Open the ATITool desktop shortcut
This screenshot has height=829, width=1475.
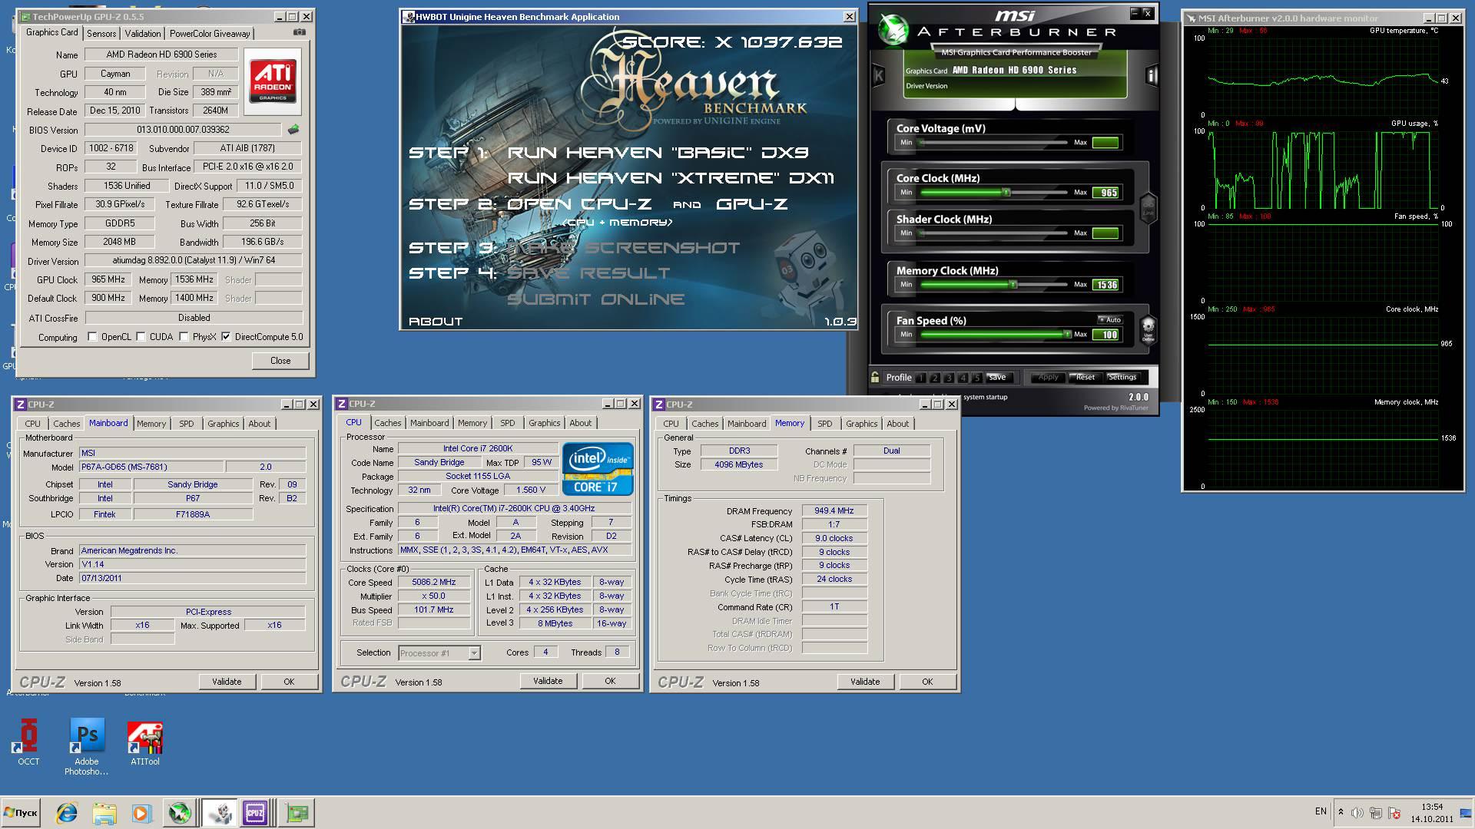[144, 743]
